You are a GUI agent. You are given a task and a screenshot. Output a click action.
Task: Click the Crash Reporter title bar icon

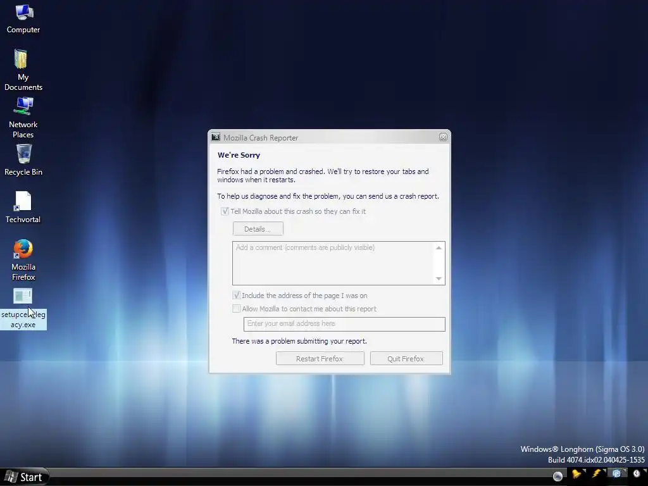coord(216,137)
